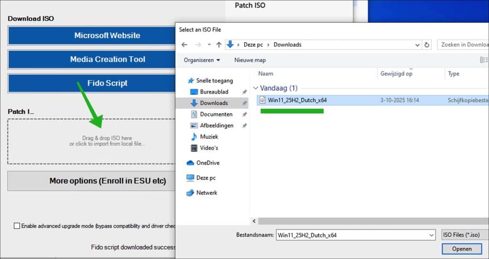Expand the address bar path dropdown
489x259 pixels.
(417, 44)
